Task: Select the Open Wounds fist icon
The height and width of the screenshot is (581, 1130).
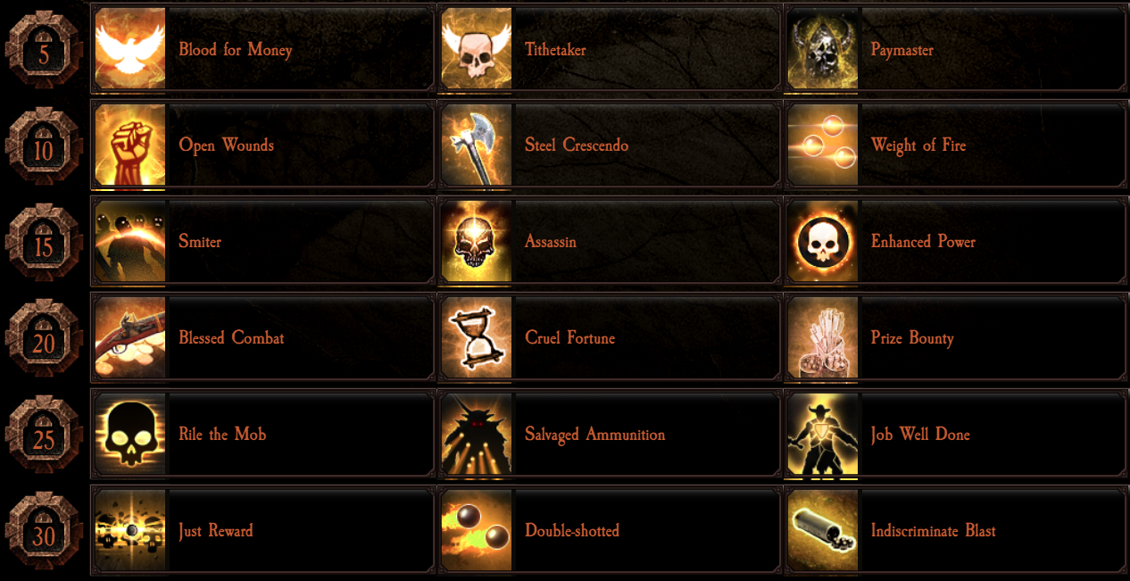Action: coord(130,145)
